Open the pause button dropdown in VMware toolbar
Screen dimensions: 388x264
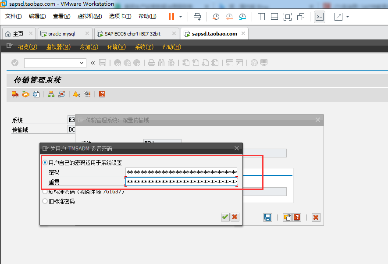[x=180, y=16]
